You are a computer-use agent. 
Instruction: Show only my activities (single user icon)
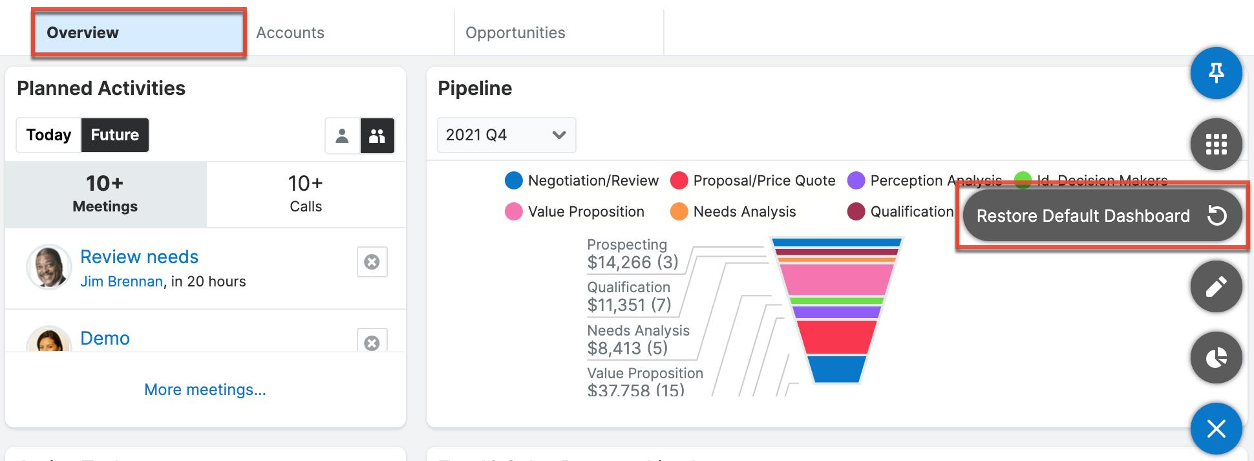coord(342,135)
